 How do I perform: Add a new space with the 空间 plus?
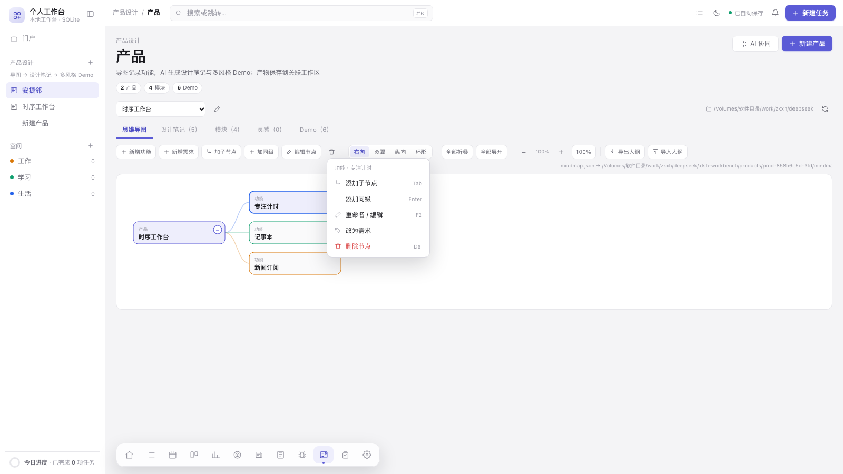pyautogui.click(x=91, y=146)
